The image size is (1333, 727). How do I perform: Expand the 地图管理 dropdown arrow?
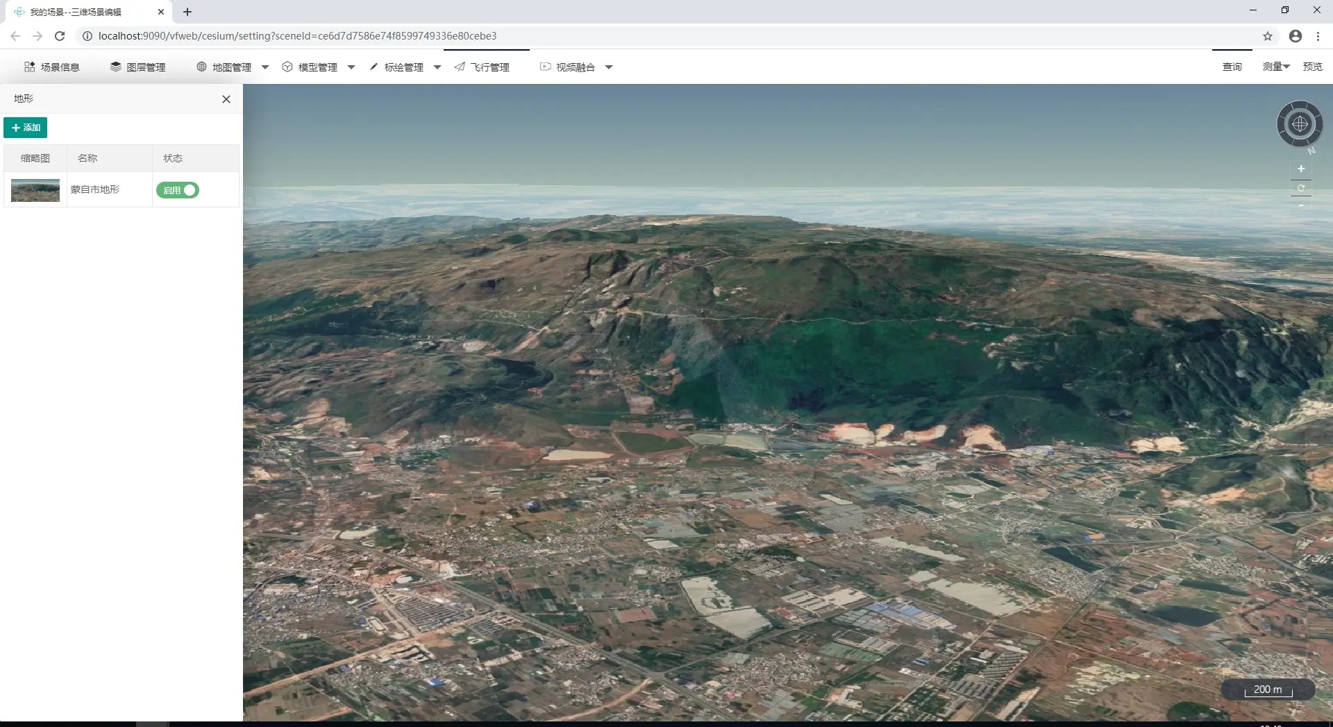[x=265, y=67]
